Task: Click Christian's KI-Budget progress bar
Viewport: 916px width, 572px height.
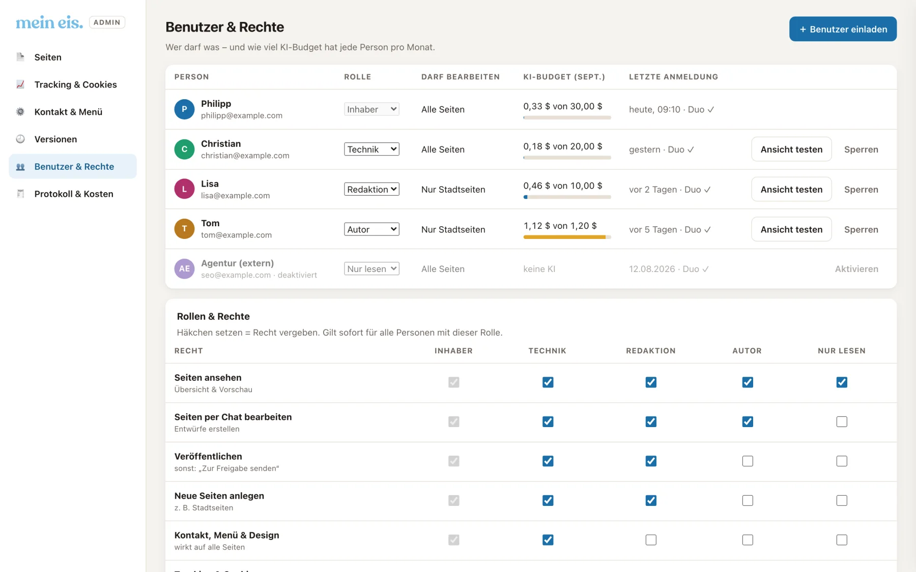Action: [567, 158]
